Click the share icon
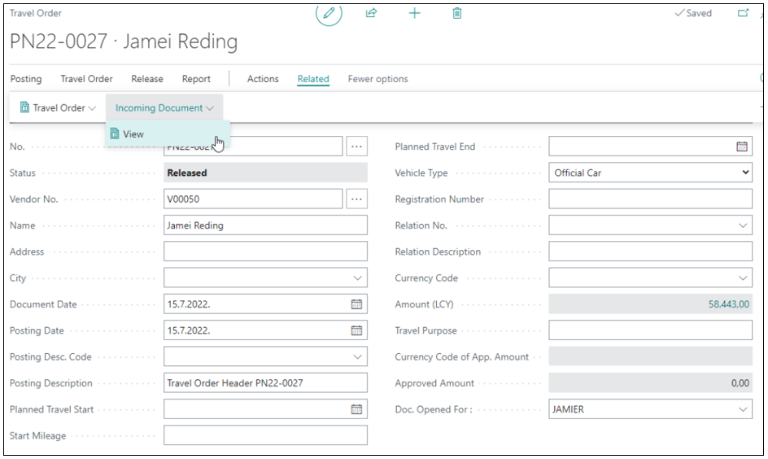 tap(371, 13)
